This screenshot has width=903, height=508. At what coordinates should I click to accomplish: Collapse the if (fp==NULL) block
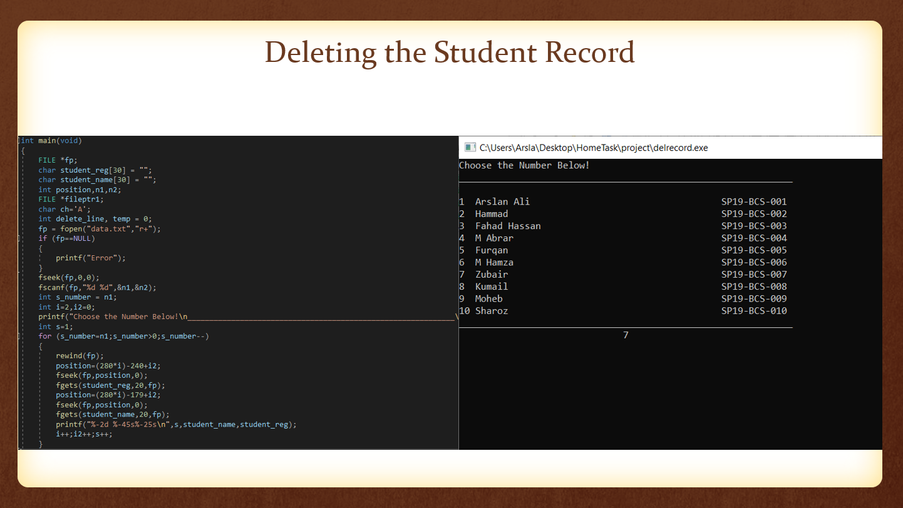click(20, 238)
